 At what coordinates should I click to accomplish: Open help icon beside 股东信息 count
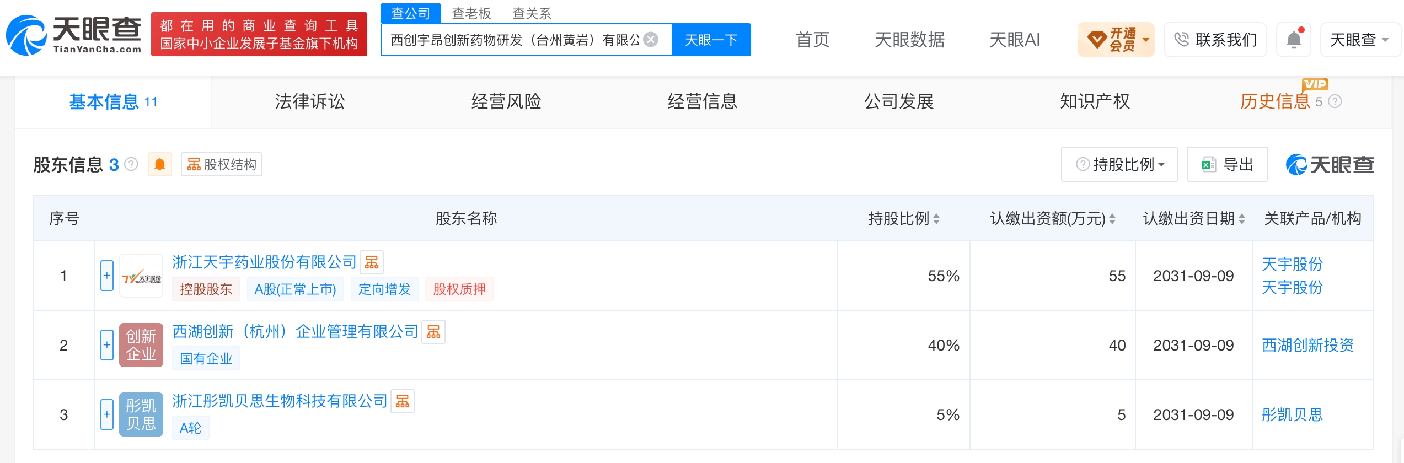point(131,164)
